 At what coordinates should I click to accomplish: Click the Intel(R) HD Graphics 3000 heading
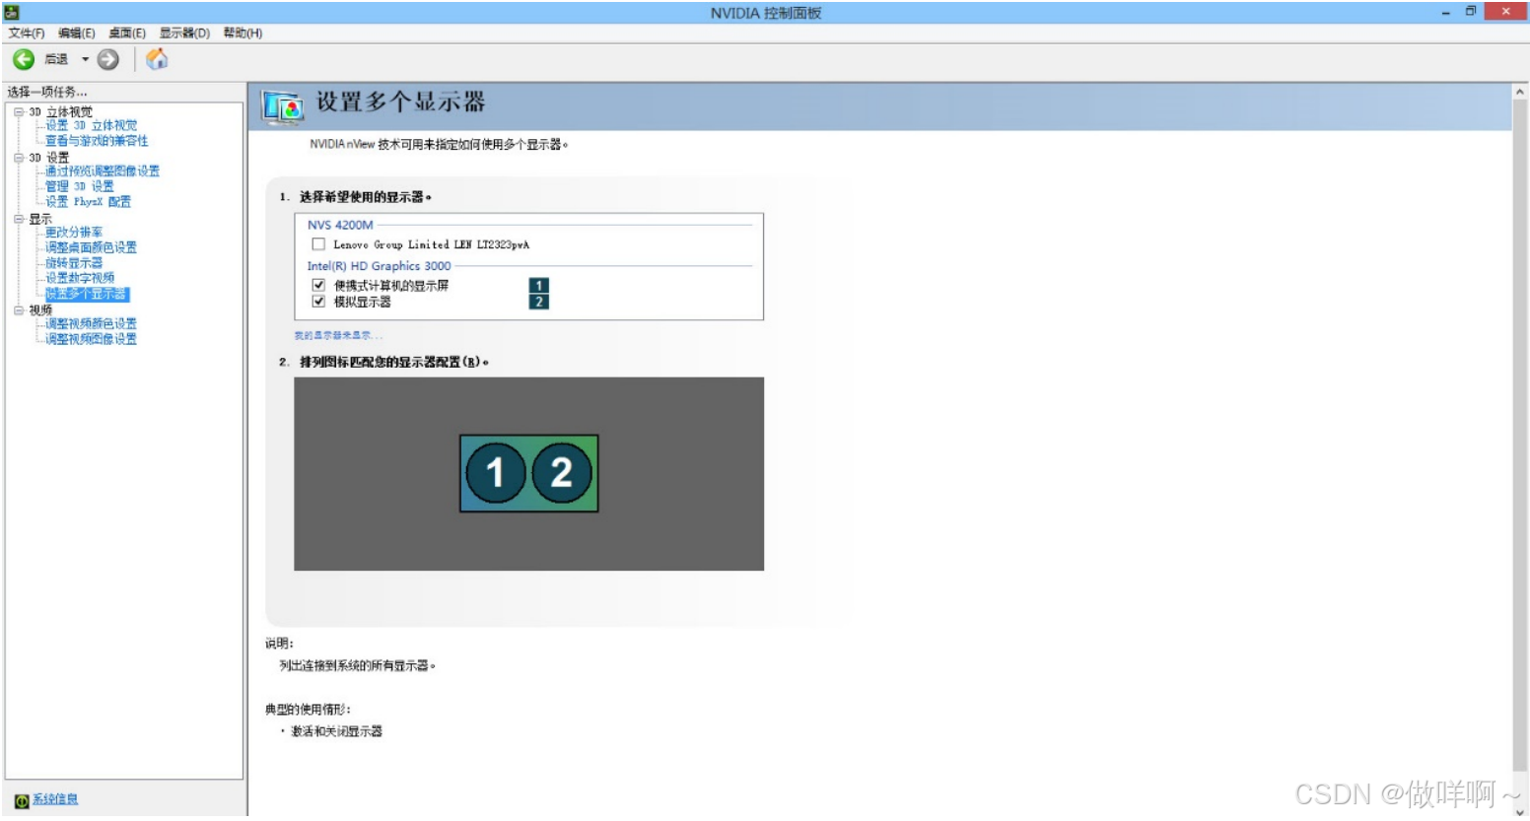pyautogui.click(x=379, y=266)
